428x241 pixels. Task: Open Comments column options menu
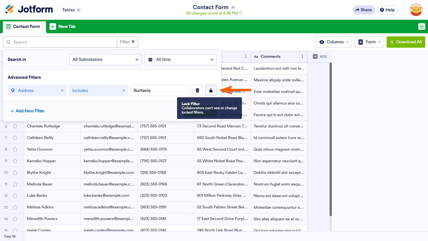click(x=302, y=56)
